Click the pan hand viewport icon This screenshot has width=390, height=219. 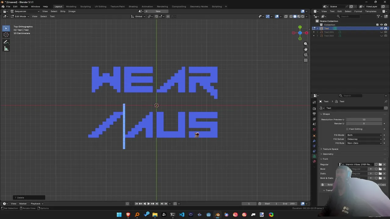pyautogui.click(x=306, y=49)
